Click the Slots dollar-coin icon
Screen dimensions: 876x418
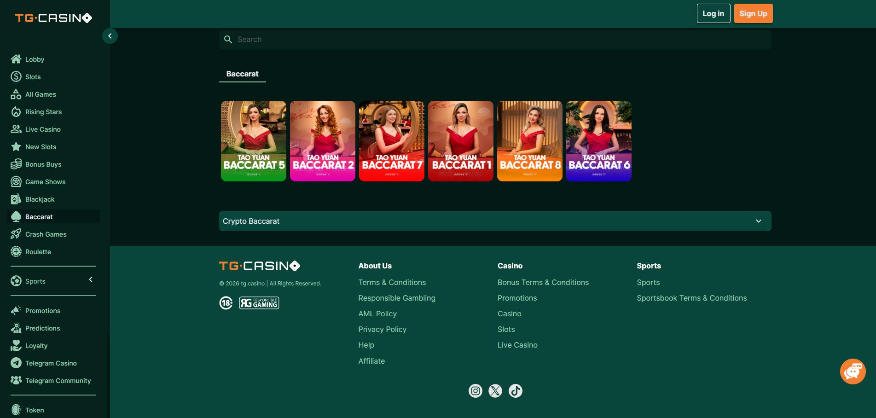pos(16,76)
